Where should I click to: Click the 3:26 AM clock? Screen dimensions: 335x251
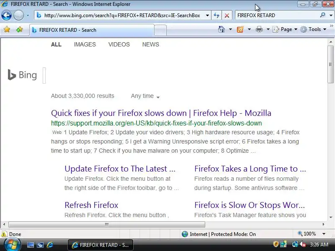click(319, 244)
